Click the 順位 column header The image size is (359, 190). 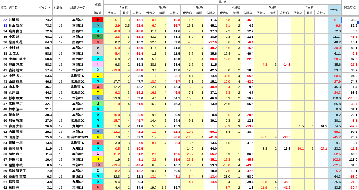tap(4, 7)
